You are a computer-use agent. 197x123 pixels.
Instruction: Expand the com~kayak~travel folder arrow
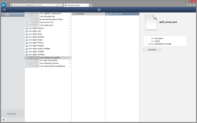(70, 26)
